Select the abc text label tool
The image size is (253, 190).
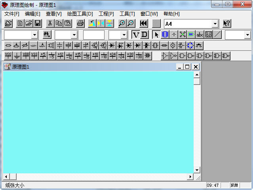[200, 35]
